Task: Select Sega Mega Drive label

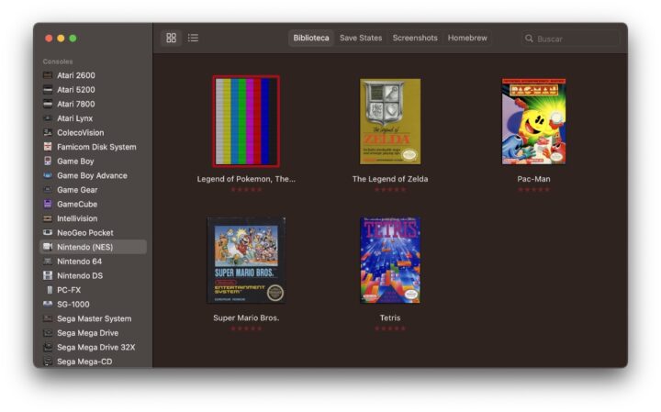Action: click(x=88, y=333)
